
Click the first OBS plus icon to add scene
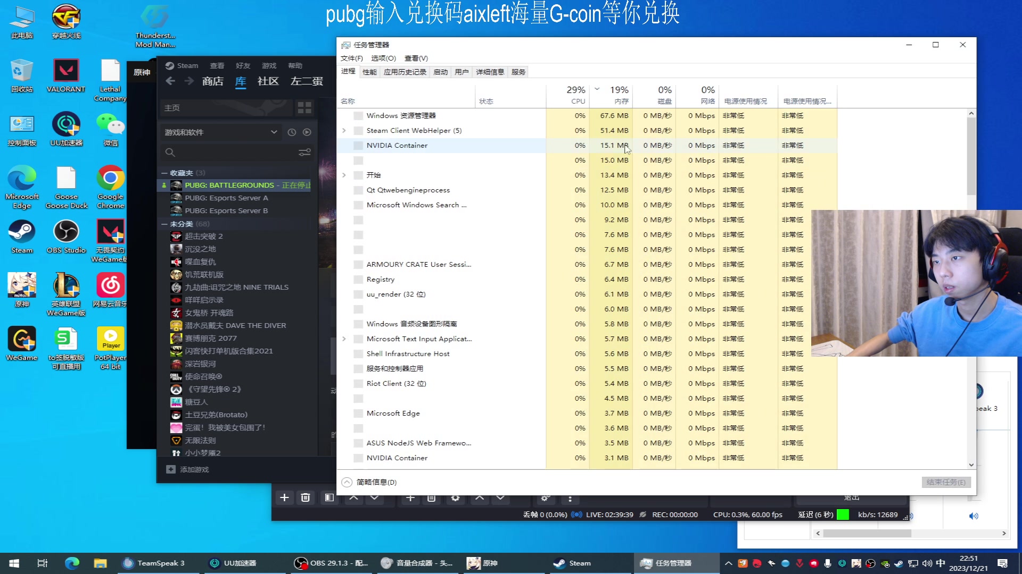tap(284, 497)
